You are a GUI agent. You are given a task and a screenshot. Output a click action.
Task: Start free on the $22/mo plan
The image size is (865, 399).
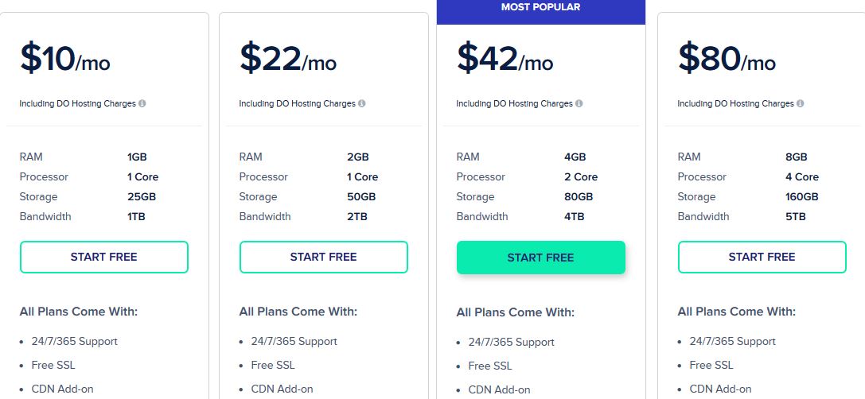point(323,257)
